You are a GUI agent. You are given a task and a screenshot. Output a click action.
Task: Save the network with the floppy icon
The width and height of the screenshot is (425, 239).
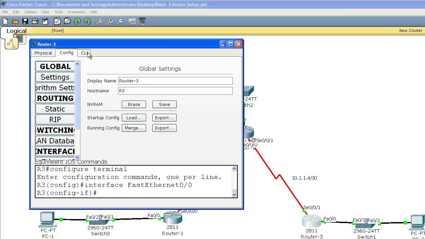pos(25,22)
